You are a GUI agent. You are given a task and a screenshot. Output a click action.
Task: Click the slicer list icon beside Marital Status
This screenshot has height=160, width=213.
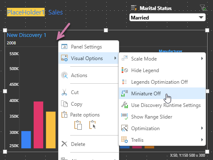point(134,8)
